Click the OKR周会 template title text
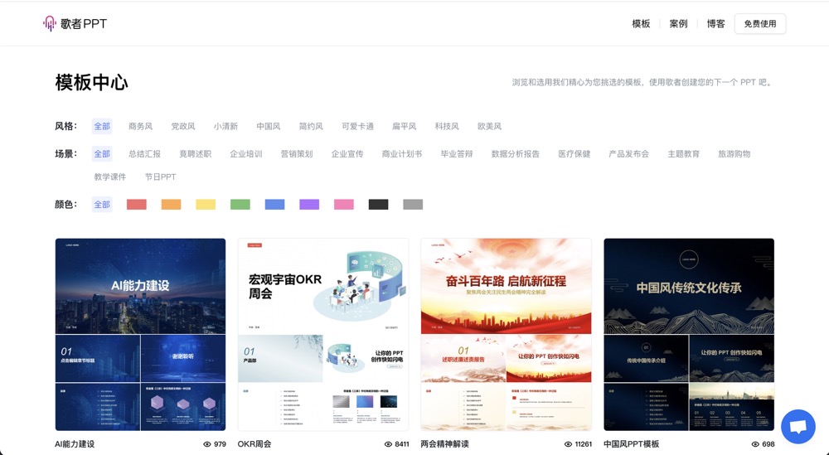 (x=255, y=444)
